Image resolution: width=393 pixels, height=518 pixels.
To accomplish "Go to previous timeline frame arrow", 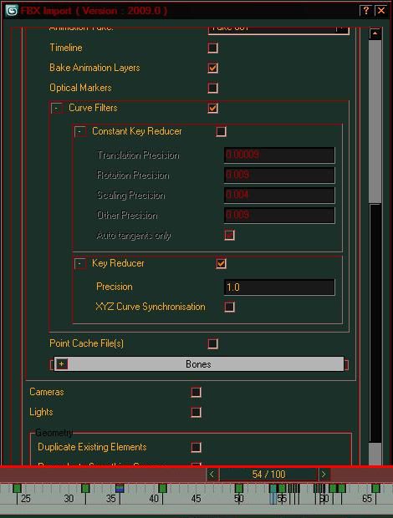I will (212, 475).
